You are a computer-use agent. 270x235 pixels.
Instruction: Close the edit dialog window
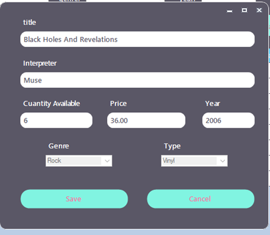(259, 10)
